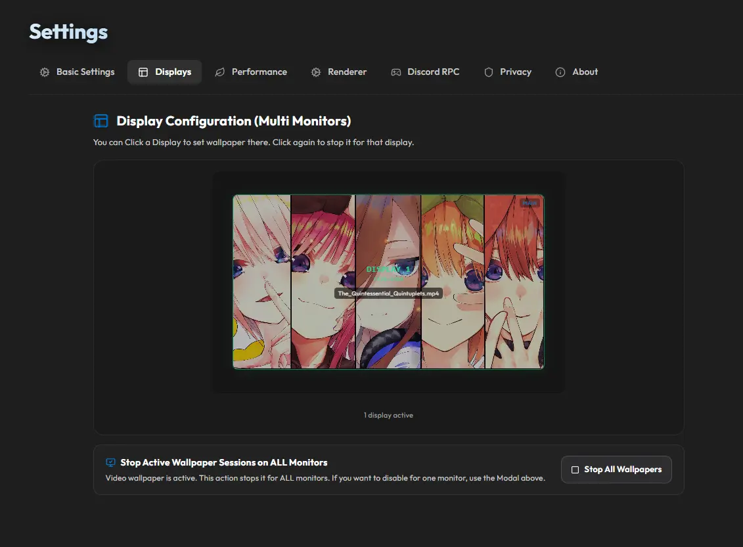Click the info circle icon beside About
Screen dimensions: 743x547
click(x=560, y=72)
